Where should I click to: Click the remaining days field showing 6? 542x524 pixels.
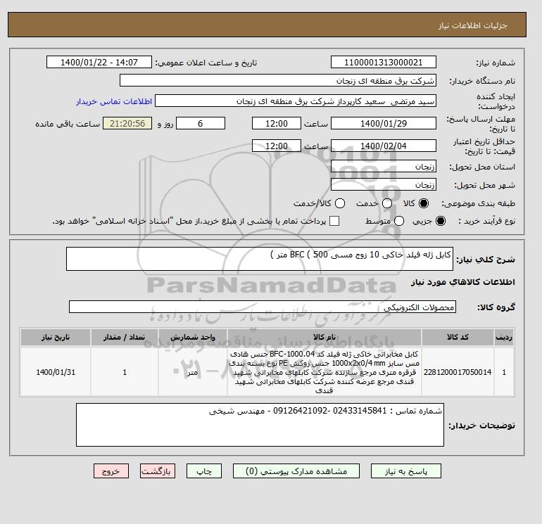[201, 123]
